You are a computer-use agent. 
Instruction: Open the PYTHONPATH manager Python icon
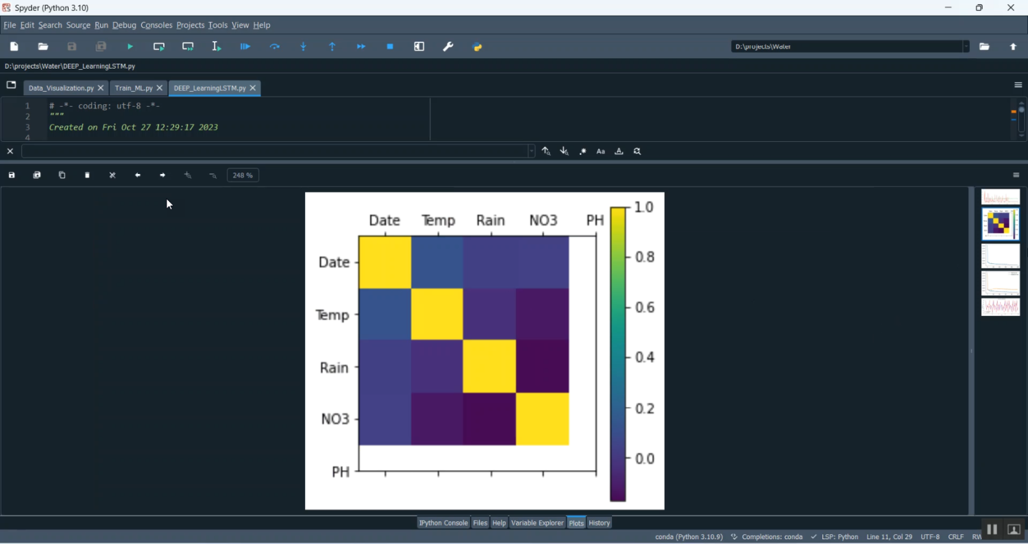click(x=478, y=47)
